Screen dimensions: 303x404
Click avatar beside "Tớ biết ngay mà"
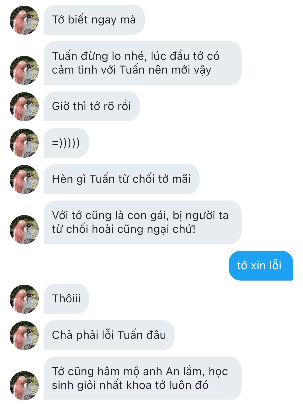pos(24,20)
